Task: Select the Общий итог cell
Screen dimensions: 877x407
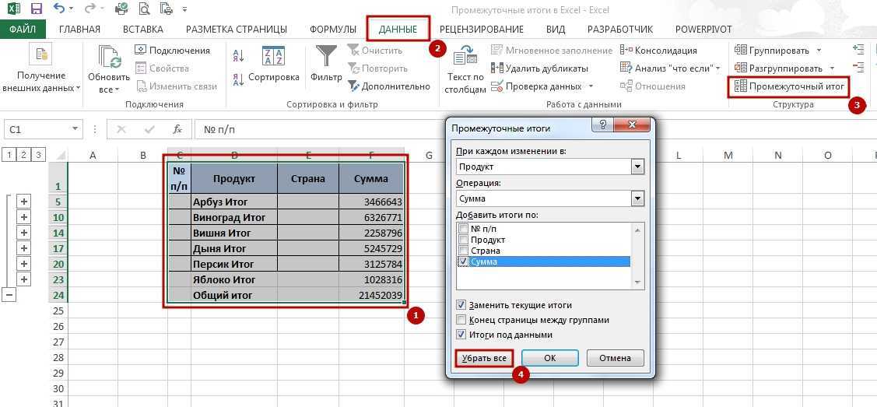Action: (x=234, y=295)
